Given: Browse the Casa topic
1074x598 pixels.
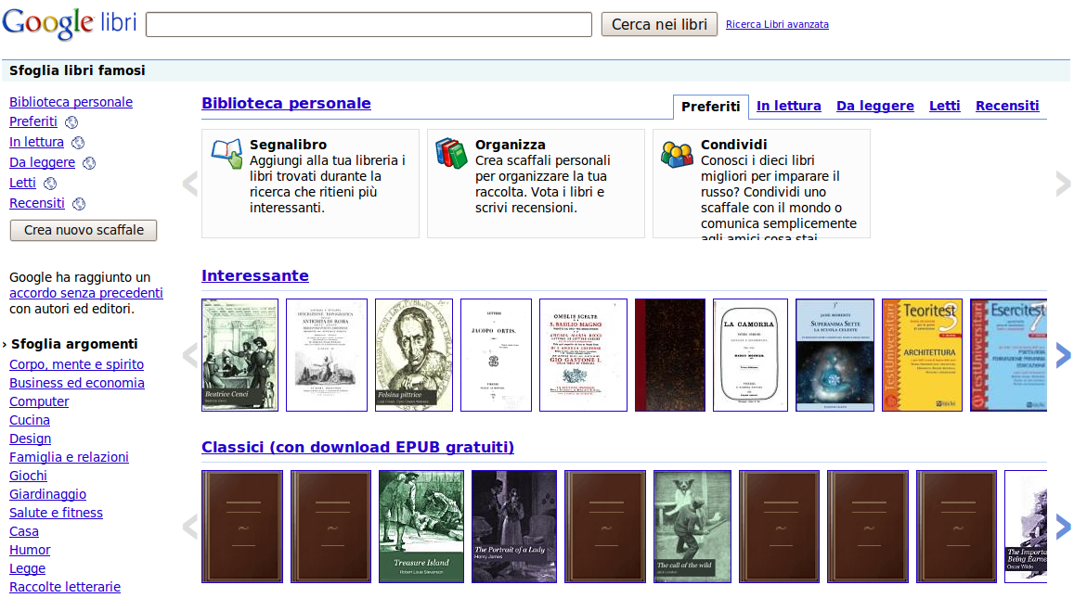Looking at the screenshot, I should tap(24, 531).
